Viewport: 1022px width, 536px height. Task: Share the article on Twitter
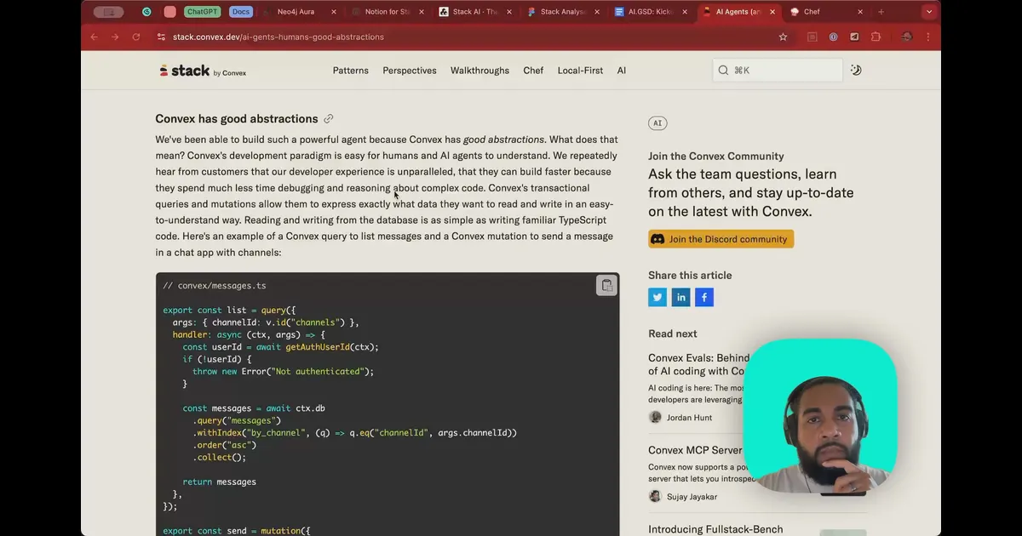(x=657, y=297)
